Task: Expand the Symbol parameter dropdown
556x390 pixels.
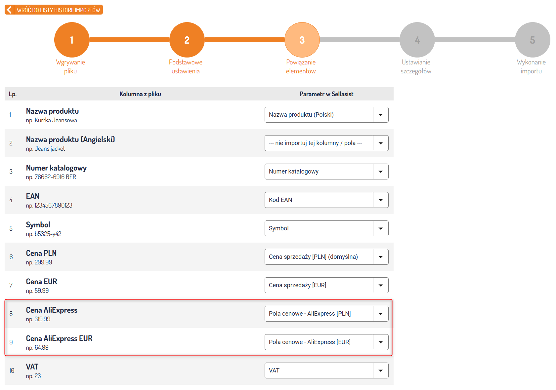Action: (319, 228)
